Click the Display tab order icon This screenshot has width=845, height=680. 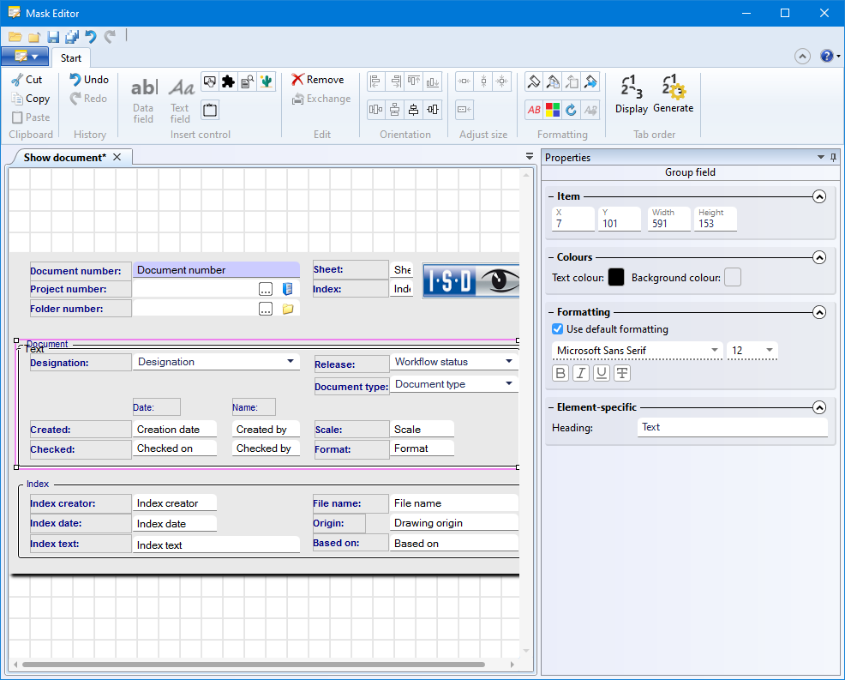631,87
